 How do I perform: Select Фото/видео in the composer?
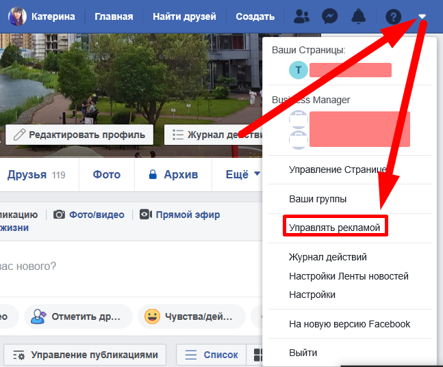coord(97,215)
